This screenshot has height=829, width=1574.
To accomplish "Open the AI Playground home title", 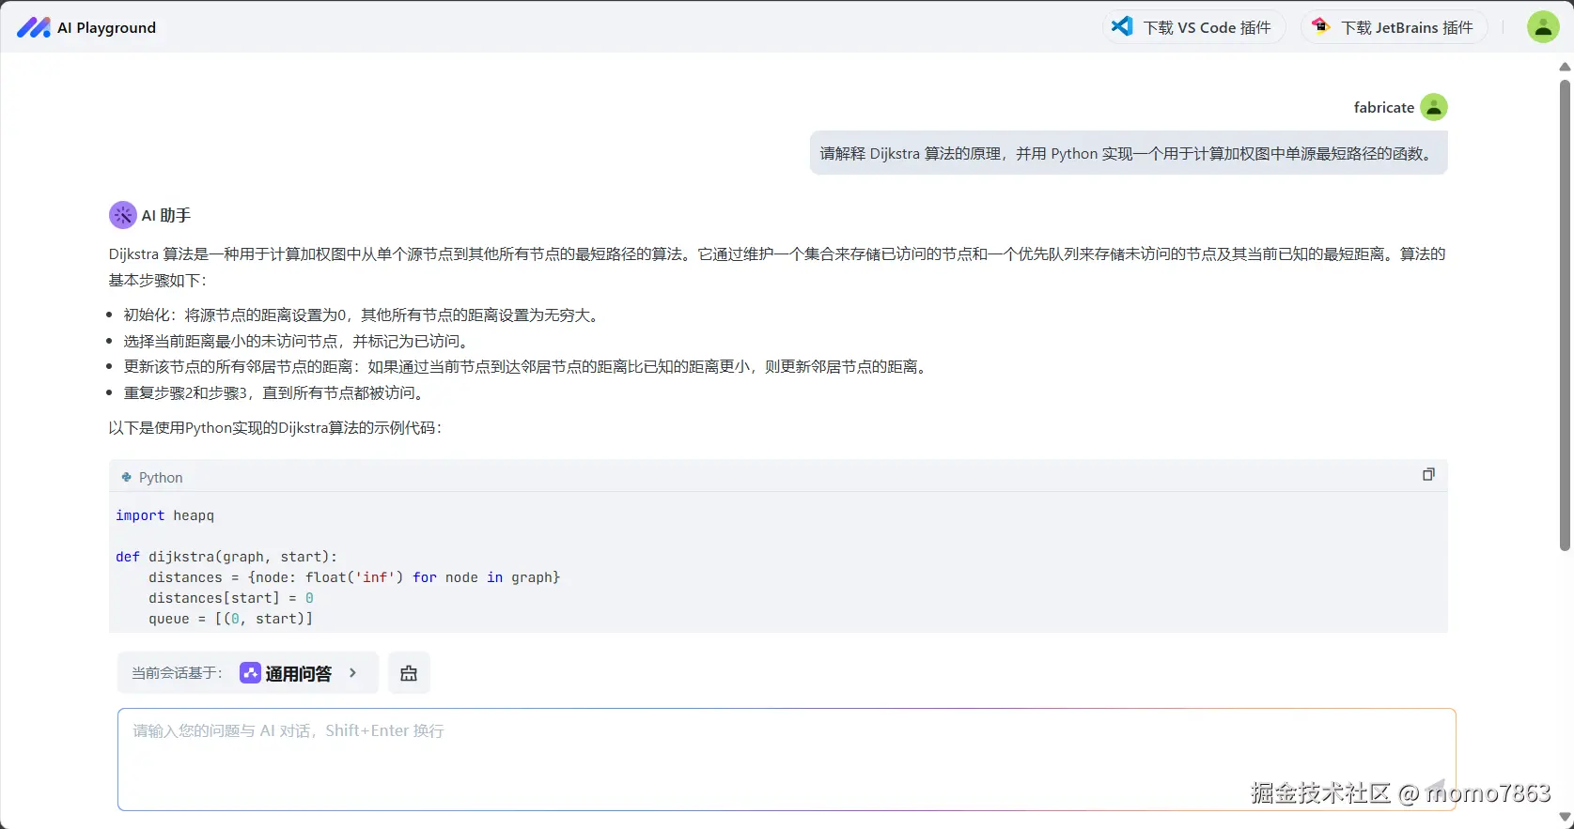I will click(106, 28).
